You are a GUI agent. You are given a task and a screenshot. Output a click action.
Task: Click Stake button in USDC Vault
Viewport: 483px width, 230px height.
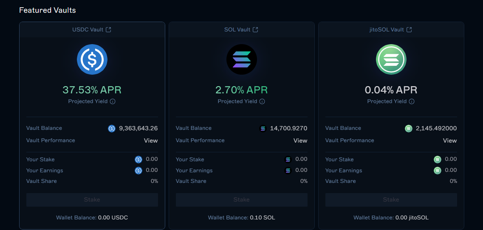pyautogui.click(x=92, y=200)
